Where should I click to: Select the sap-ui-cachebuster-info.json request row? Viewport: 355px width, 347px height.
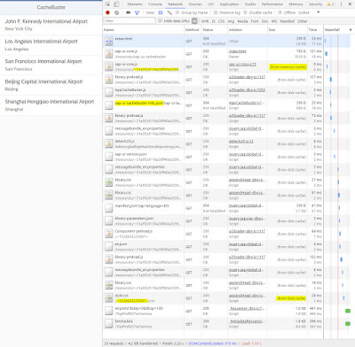[x=213, y=105]
